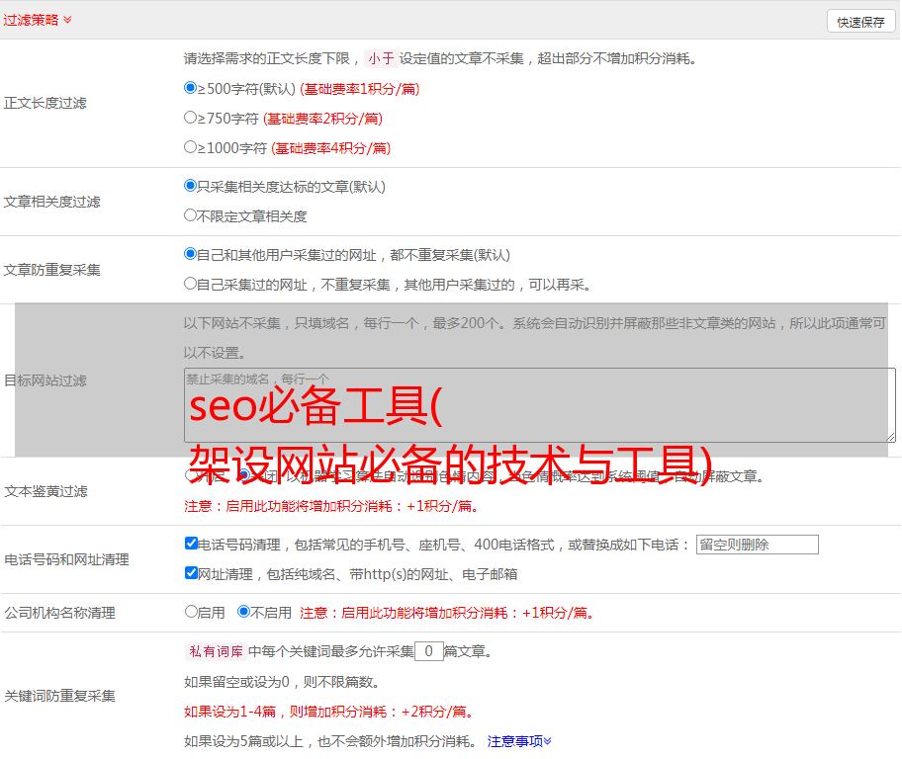Select 不启用 for 公司机构名称清理

(243, 612)
